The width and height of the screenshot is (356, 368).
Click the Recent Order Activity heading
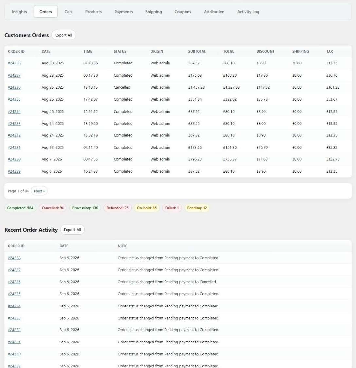31,230
